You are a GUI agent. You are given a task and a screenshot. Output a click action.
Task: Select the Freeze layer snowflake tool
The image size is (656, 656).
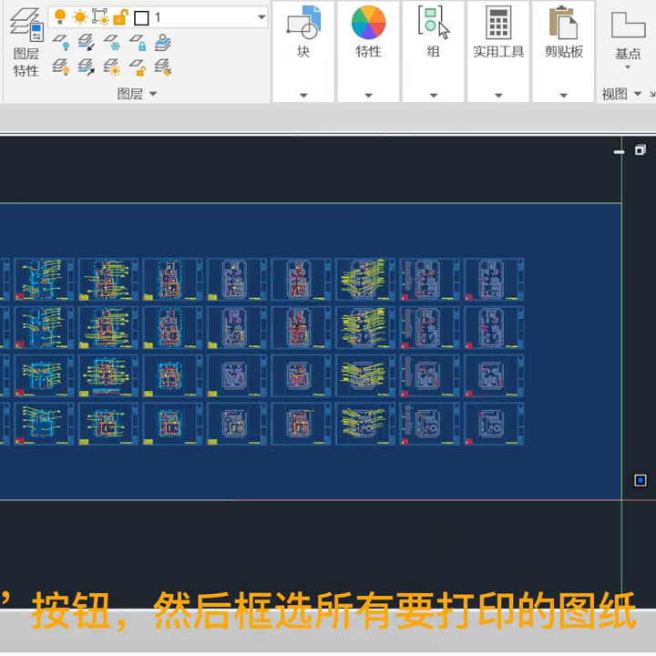(112, 43)
